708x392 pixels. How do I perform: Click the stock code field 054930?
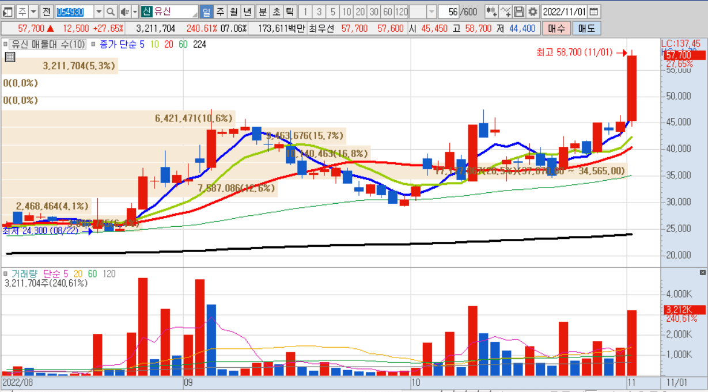click(73, 12)
